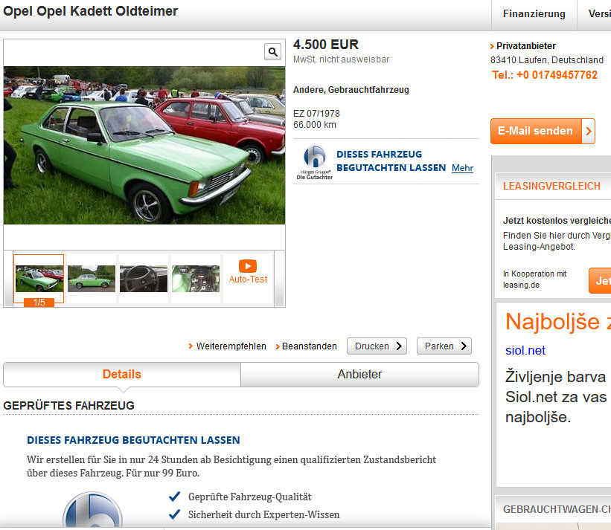Screen dimensions: 611x530
Task: Click orange Jetzt button in leasing box
Action: [x=600, y=280]
